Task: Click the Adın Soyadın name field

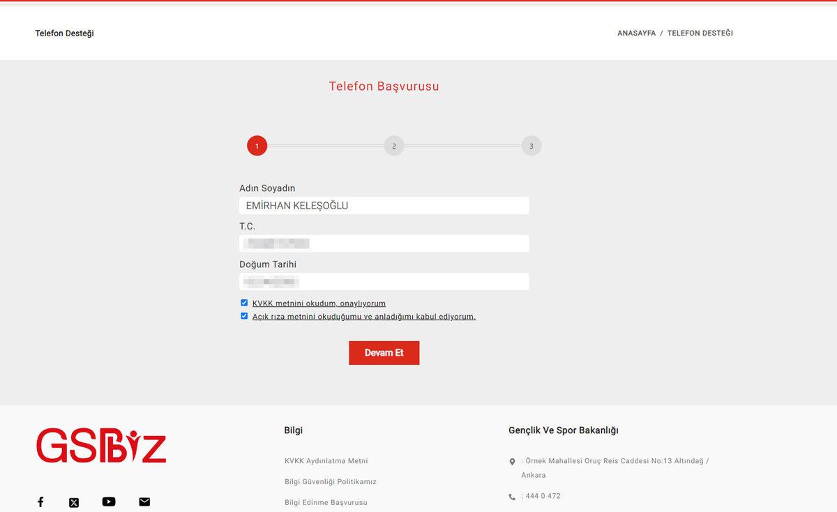Action: [384, 206]
